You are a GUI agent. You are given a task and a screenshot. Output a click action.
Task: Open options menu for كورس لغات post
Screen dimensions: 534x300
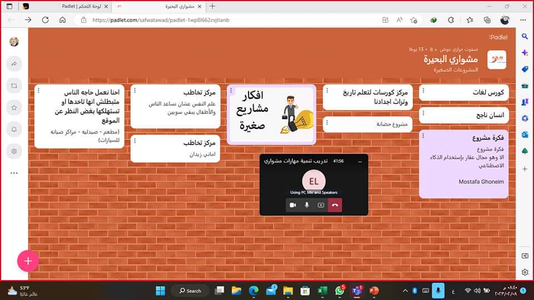pos(423,91)
